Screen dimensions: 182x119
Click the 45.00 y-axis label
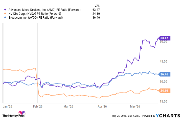[x=164, y=61]
